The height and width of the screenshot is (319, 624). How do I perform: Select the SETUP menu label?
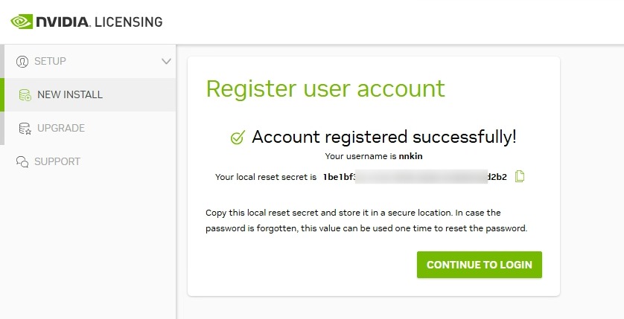tap(50, 61)
